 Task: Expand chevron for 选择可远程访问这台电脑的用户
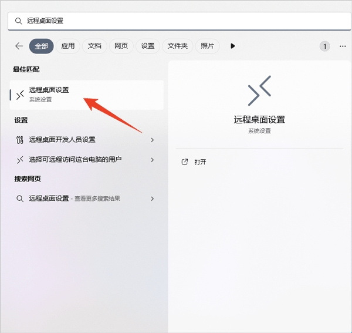coord(153,159)
